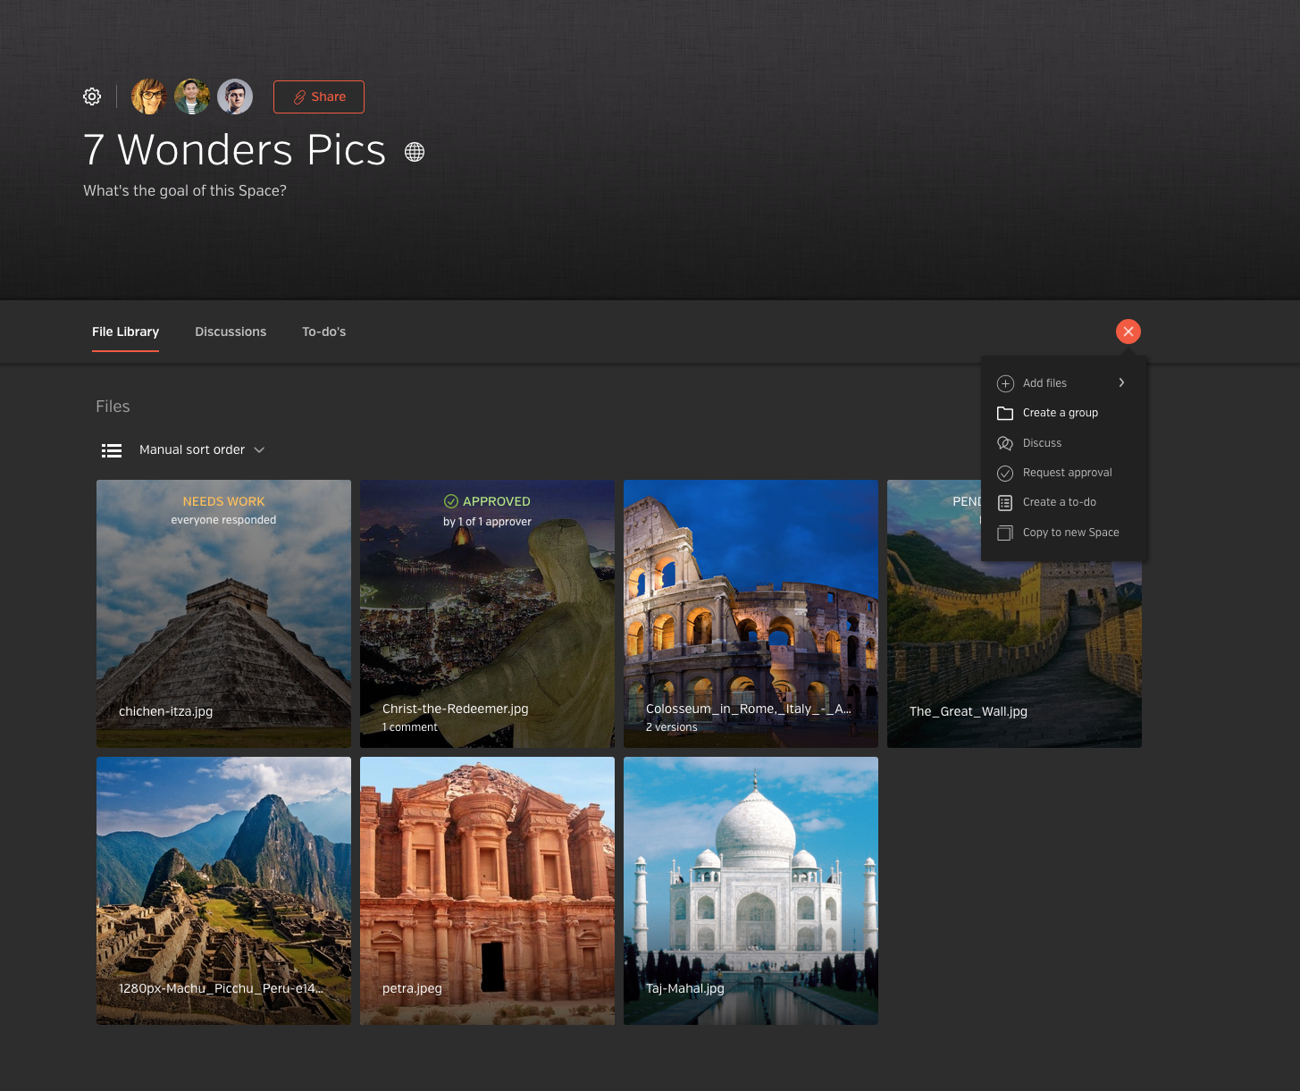Choose Create a group from the menu
Image resolution: width=1300 pixels, height=1091 pixels.
[x=1063, y=413]
